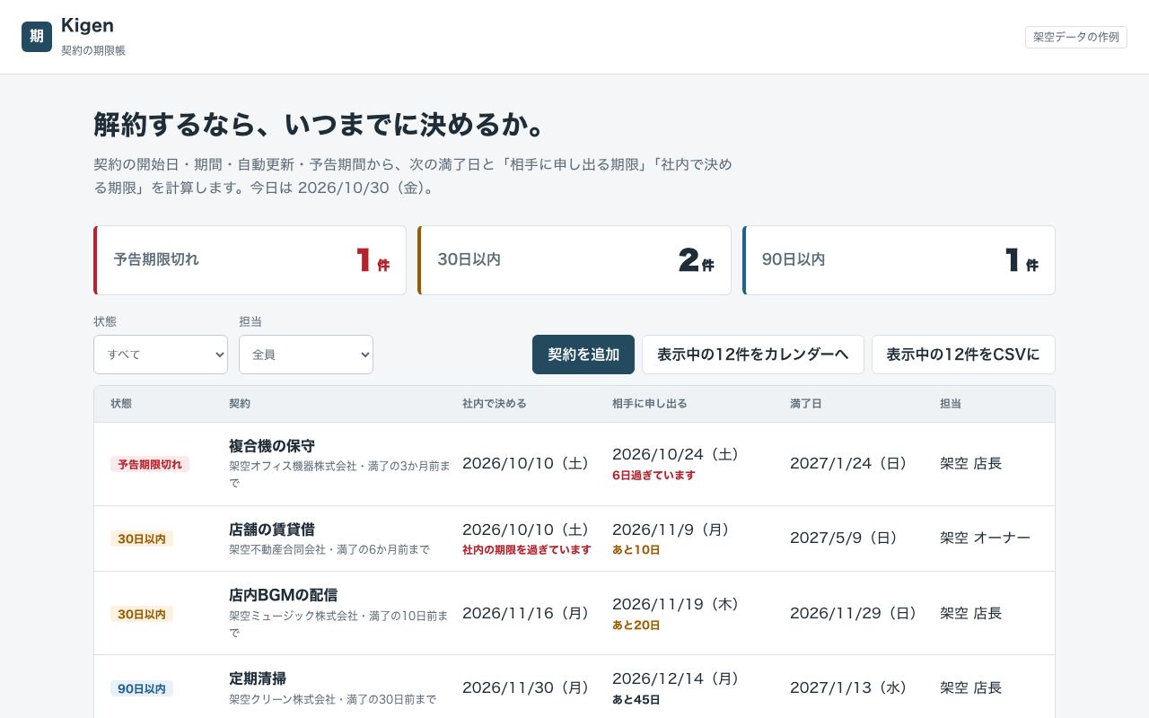
Task: Click the 6日過ぎています warning text
Action: [x=653, y=476]
